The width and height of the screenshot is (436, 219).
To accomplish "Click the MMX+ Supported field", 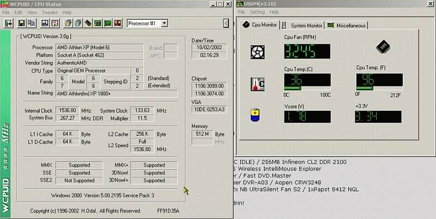I will click(154, 165).
